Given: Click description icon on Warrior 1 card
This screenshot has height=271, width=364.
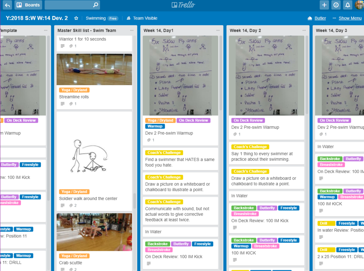Looking at the screenshot, I should click(x=63, y=46).
